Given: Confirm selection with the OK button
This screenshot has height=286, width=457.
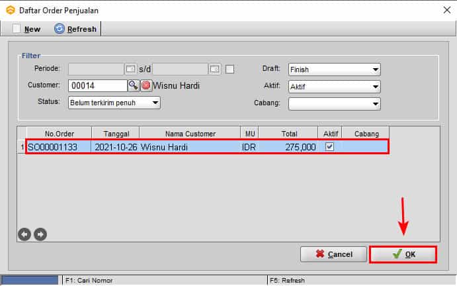Looking at the screenshot, I should tap(403, 254).
